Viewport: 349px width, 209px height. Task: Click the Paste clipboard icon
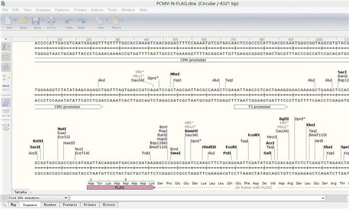click(115, 21)
